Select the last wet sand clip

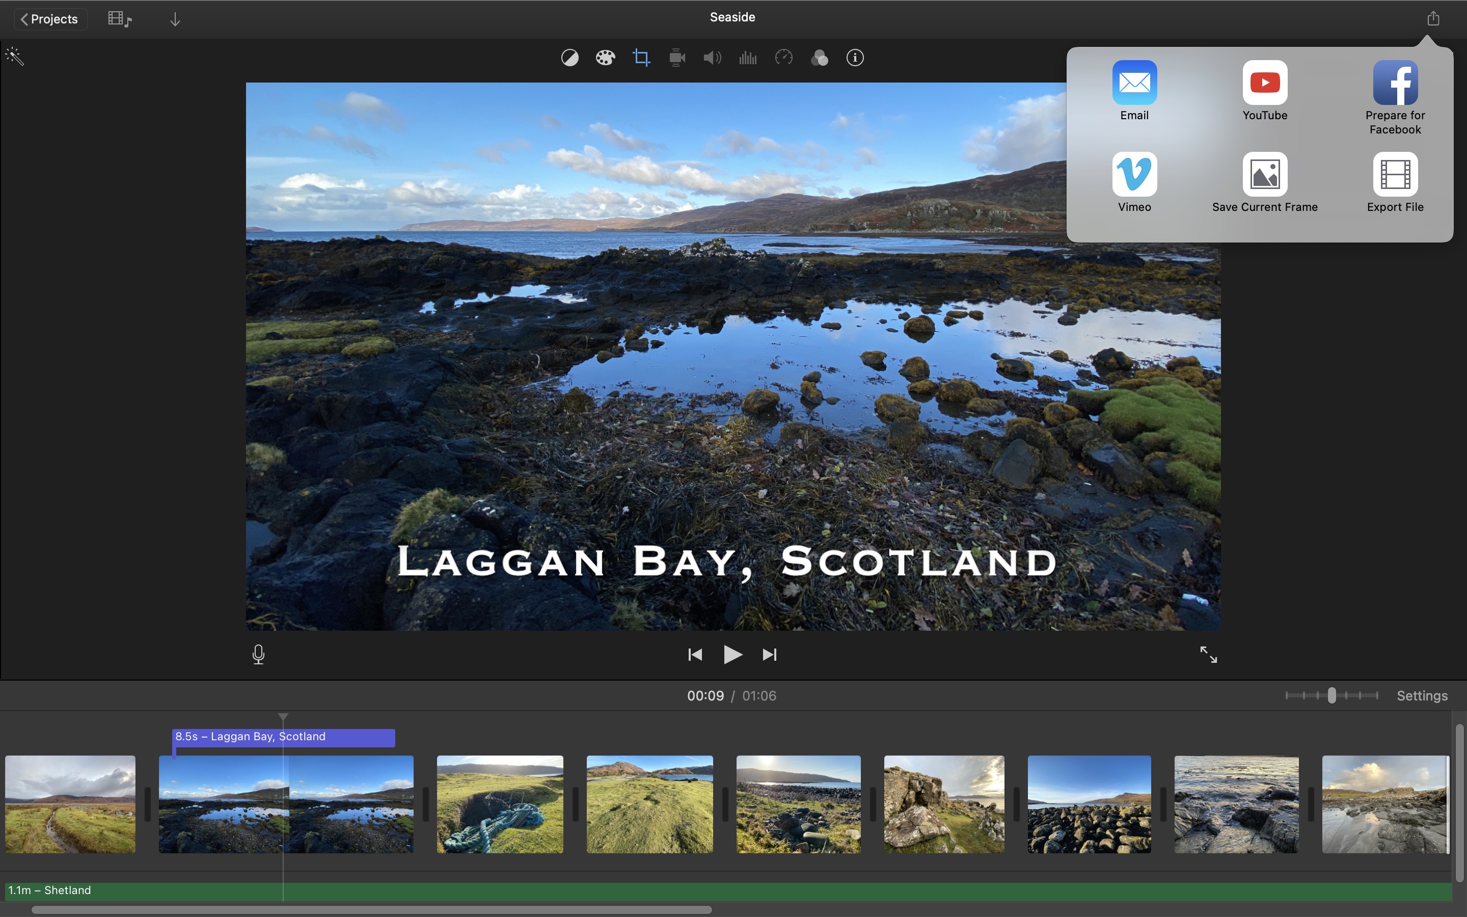tap(1386, 804)
